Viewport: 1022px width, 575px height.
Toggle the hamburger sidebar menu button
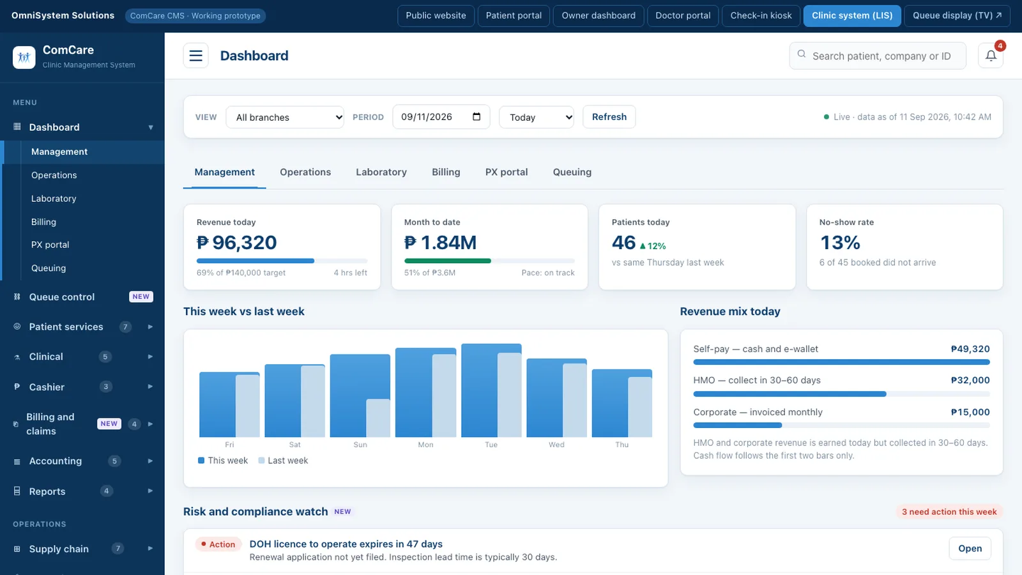196,56
